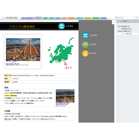Click the yellow highlighted text ルネサンス発祥の地

tap(11, 96)
